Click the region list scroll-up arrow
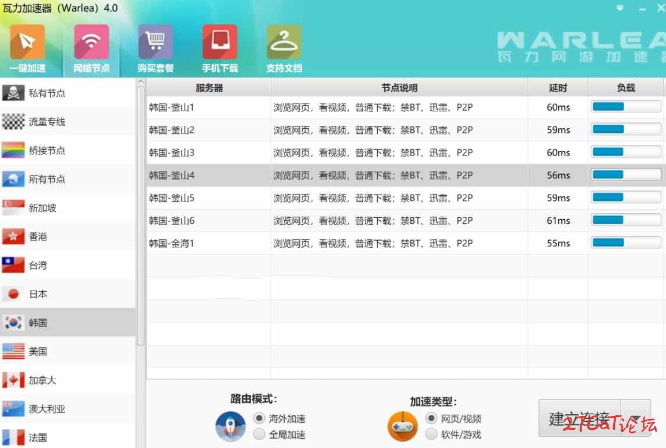 point(140,82)
